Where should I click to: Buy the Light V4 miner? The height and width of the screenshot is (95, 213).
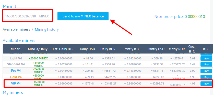(206, 59)
